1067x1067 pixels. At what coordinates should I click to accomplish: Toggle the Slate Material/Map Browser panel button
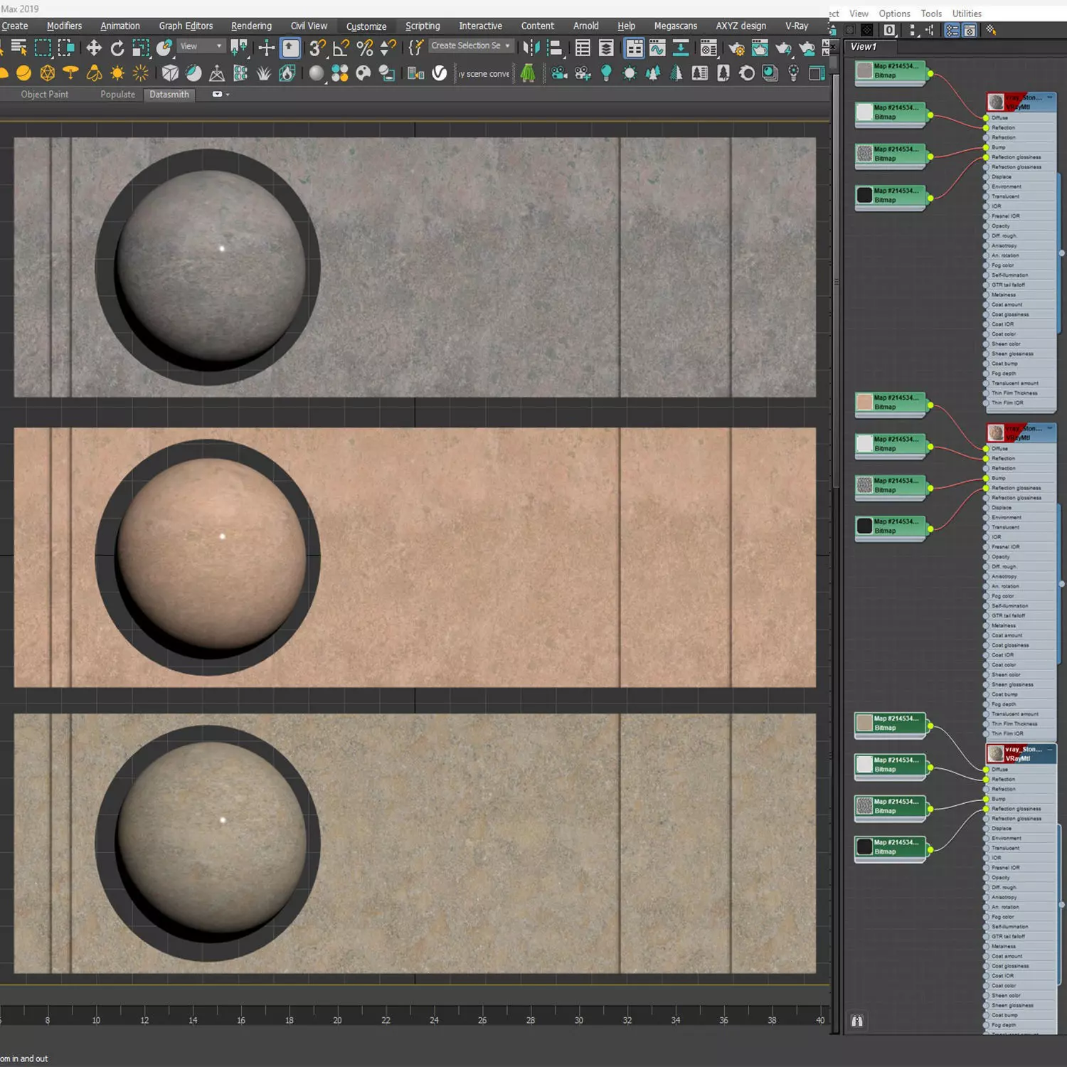[952, 31]
